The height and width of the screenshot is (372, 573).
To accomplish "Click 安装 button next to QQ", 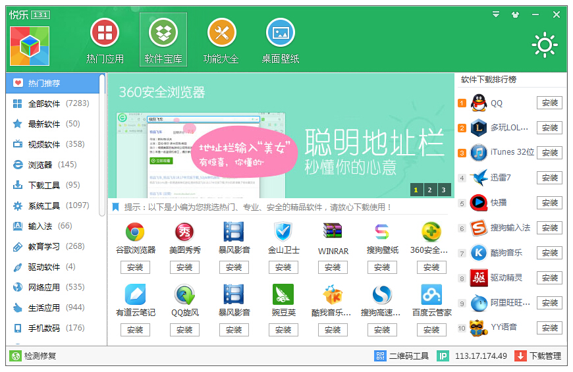I will coord(549,103).
